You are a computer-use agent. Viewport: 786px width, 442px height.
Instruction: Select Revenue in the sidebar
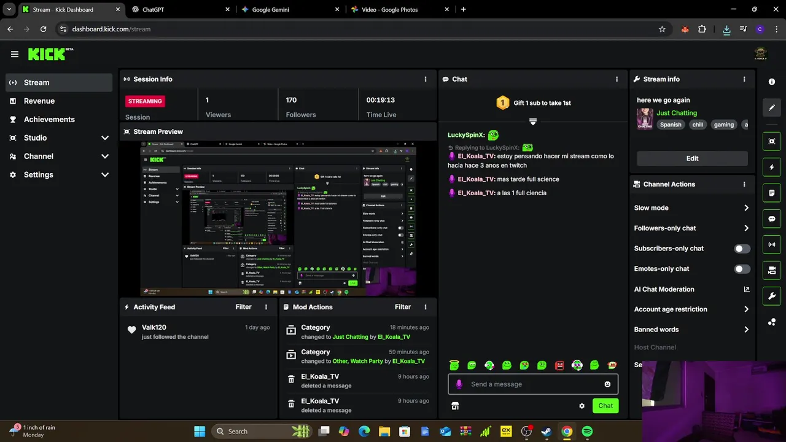click(x=59, y=101)
